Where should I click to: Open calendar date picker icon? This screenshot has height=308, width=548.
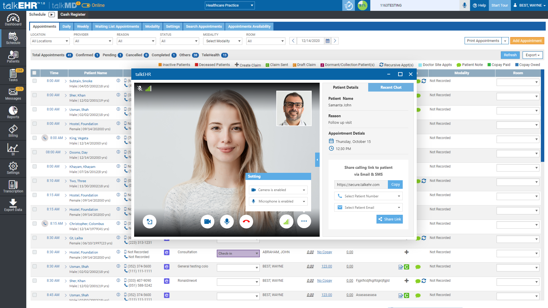(328, 41)
